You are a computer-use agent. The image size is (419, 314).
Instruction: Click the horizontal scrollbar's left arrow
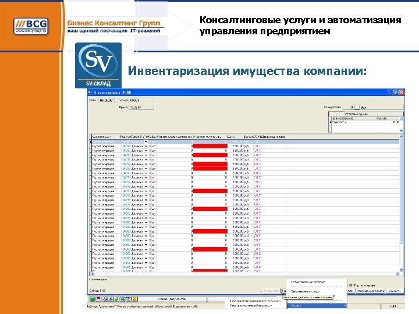pos(93,274)
